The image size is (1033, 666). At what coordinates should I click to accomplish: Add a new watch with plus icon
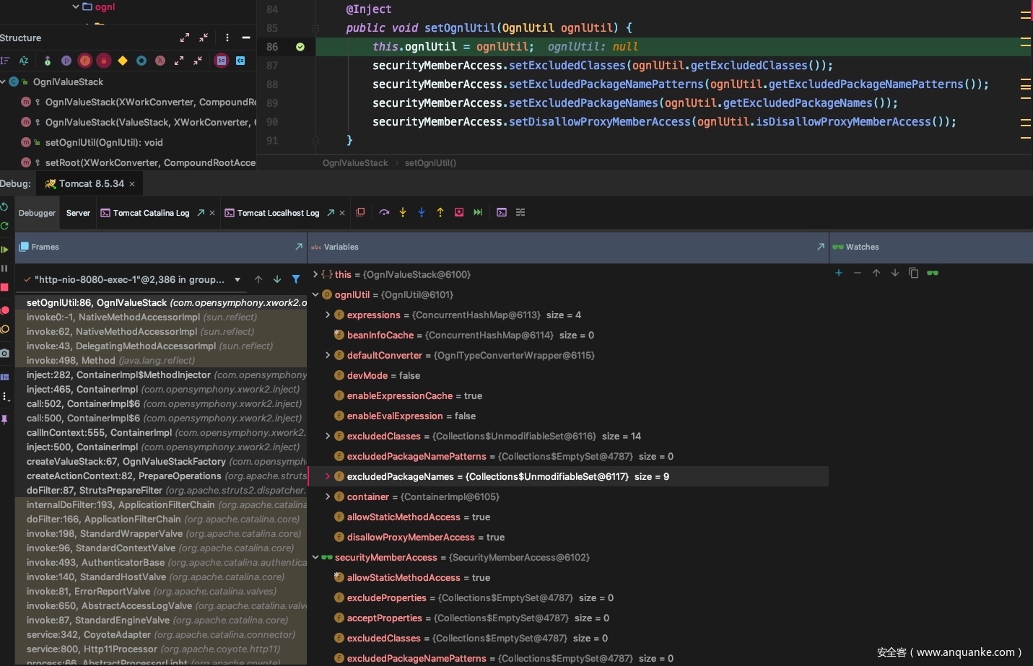(838, 273)
